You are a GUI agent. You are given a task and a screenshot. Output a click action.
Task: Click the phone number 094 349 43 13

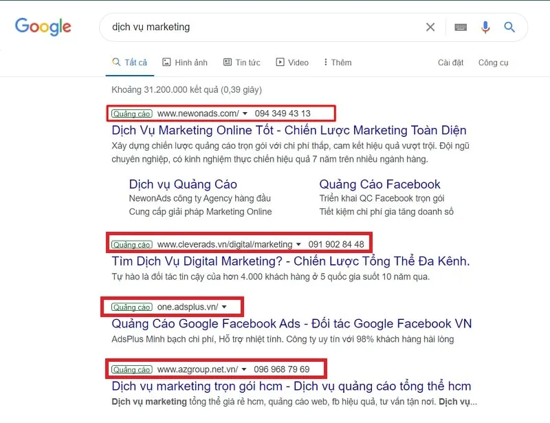283,113
